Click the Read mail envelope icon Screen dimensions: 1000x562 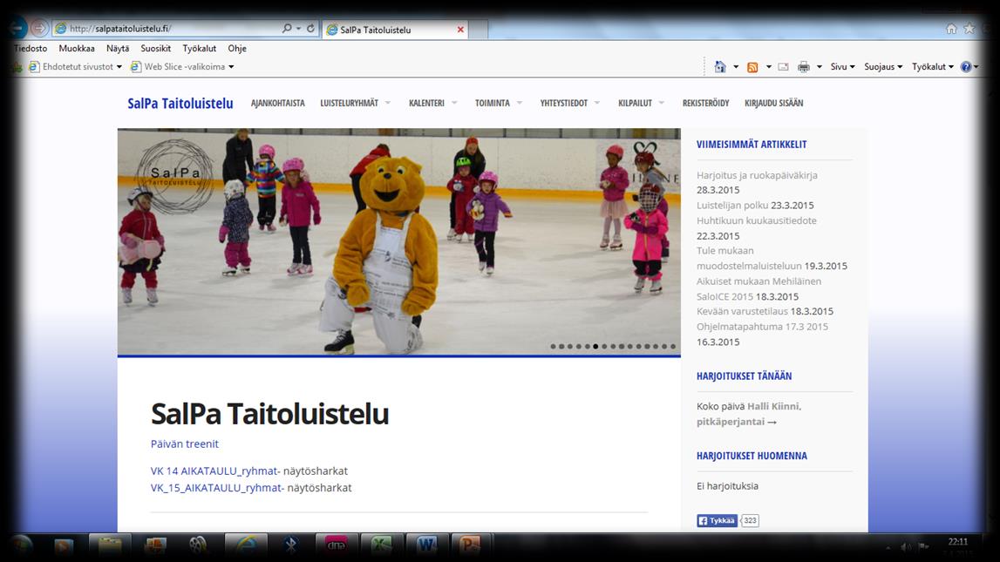click(x=784, y=66)
